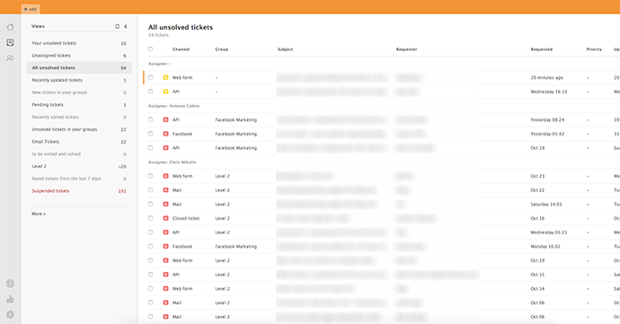The width and height of the screenshot is (620, 324).
Task: Click Closed ticket channel text
Action: coord(186,218)
